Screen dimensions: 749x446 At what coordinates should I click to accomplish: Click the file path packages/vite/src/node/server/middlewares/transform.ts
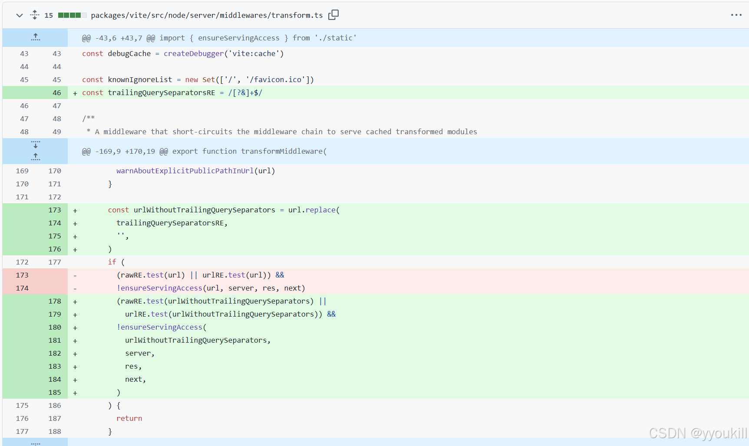207,15
